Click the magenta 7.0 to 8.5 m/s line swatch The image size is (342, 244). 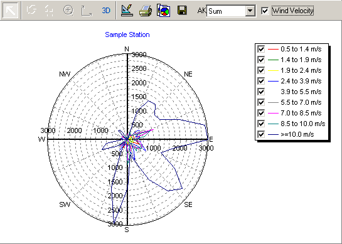coord(273,113)
